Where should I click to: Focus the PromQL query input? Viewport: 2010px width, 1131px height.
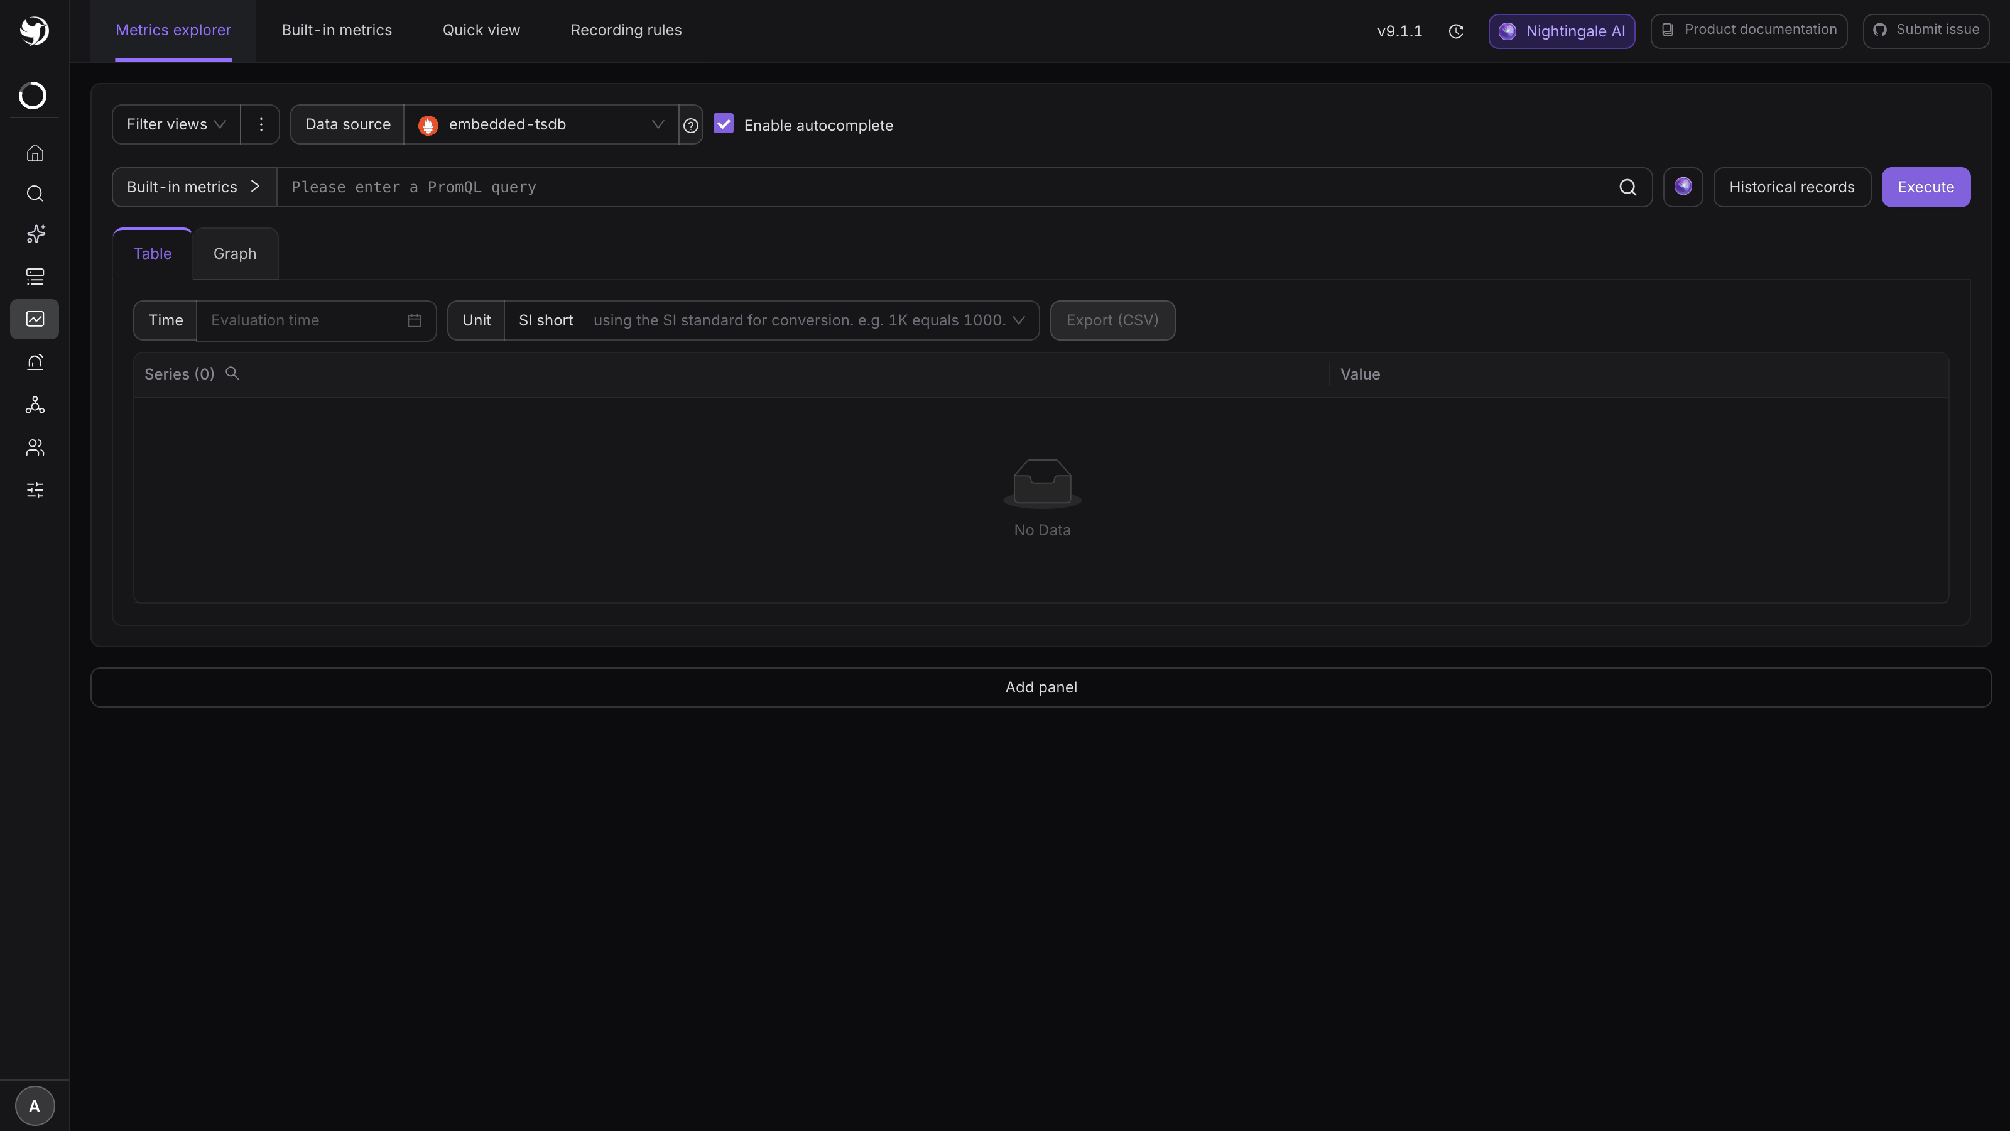pos(944,187)
